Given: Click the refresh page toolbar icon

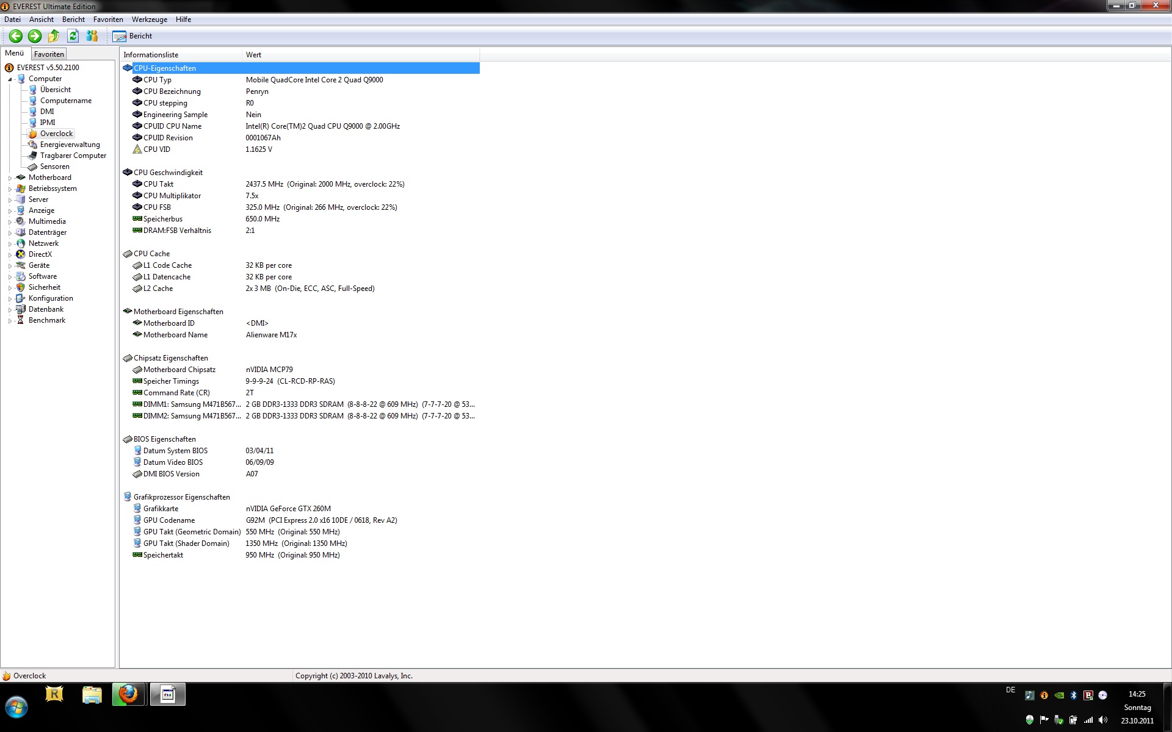Looking at the screenshot, I should (x=73, y=36).
